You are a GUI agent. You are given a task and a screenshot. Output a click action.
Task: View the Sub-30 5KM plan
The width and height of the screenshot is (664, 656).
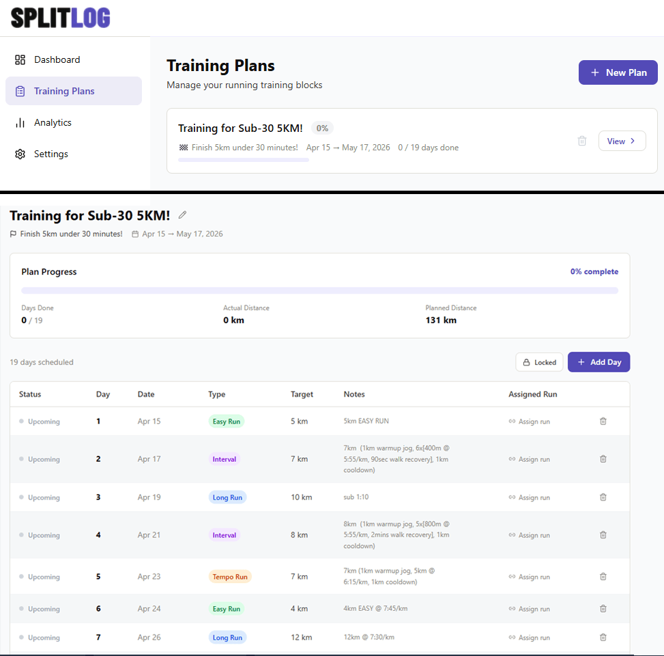point(622,141)
